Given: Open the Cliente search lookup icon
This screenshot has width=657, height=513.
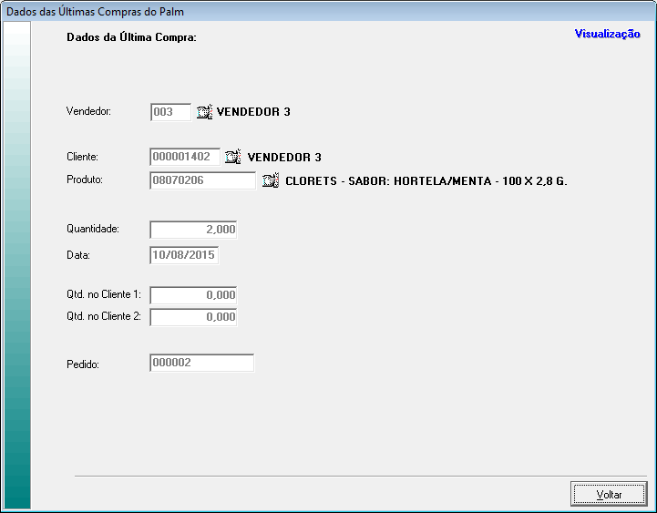Looking at the screenshot, I should 233,157.
